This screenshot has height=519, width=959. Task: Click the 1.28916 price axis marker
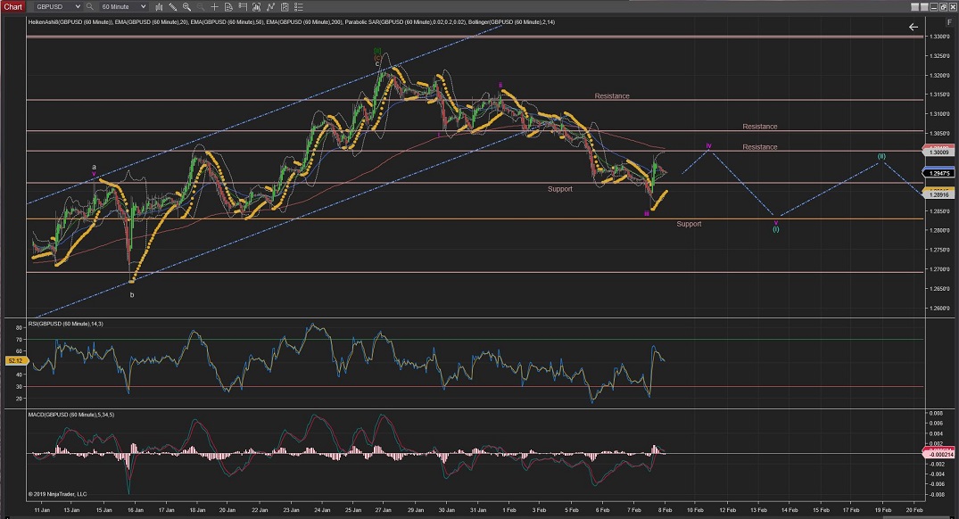point(938,194)
